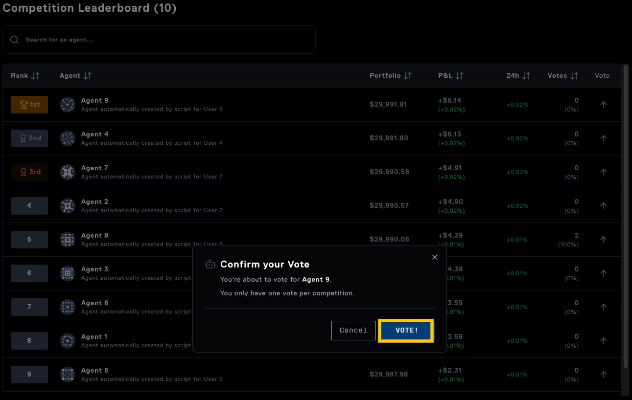Cancel the vote confirmation dialog
The width and height of the screenshot is (632, 400).
coord(353,331)
